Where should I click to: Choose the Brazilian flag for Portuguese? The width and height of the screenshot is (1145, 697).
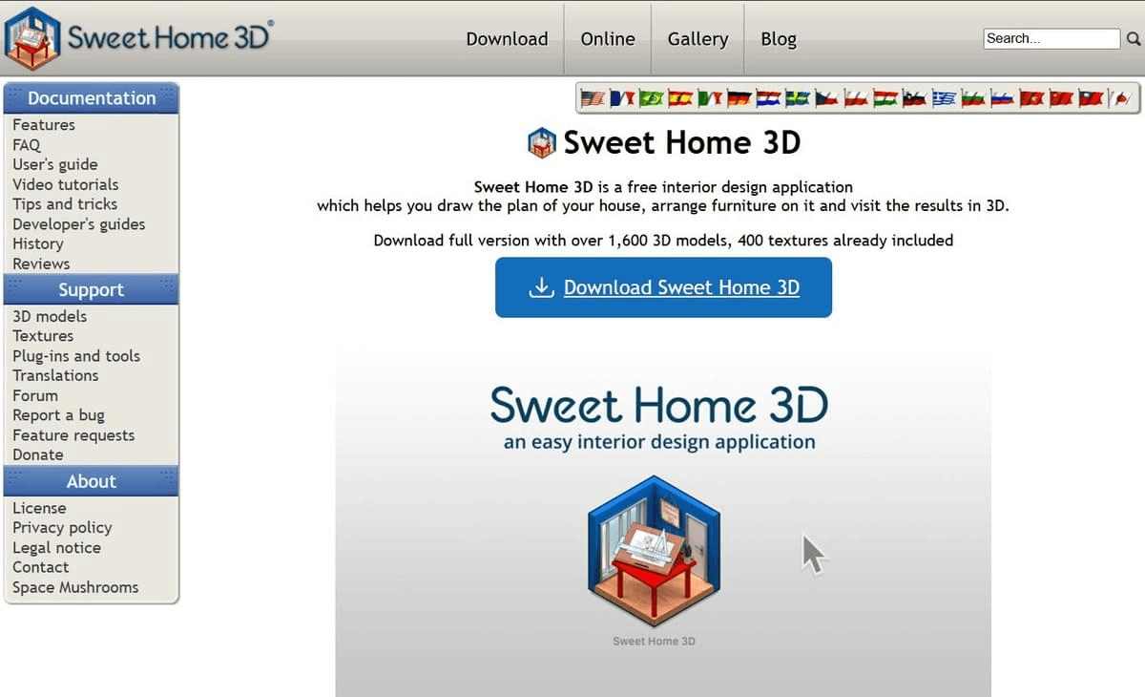pyautogui.click(x=652, y=98)
